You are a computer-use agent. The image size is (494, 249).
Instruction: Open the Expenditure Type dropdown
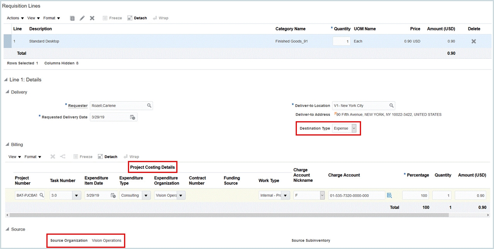point(146,195)
